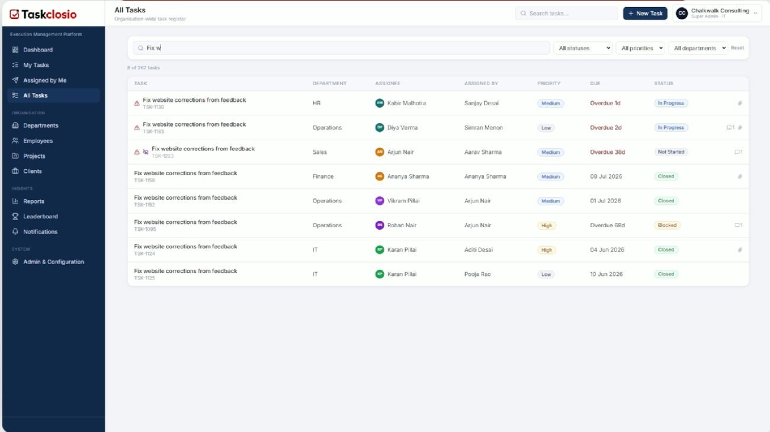Click Reset filters link
The image size is (770, 432).
click(x=737, y=48)
